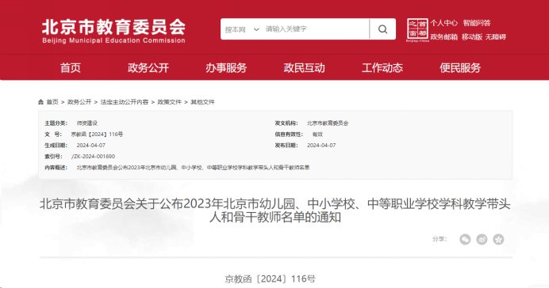Open the 办事服务 navigation menu
The image size is (549, 288).
[x=226, y=67]
